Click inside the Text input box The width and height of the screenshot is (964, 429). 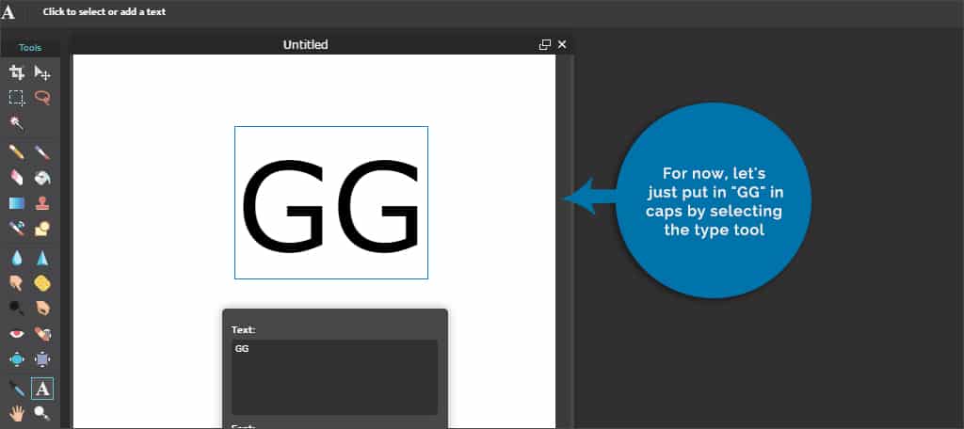[334, 377]
